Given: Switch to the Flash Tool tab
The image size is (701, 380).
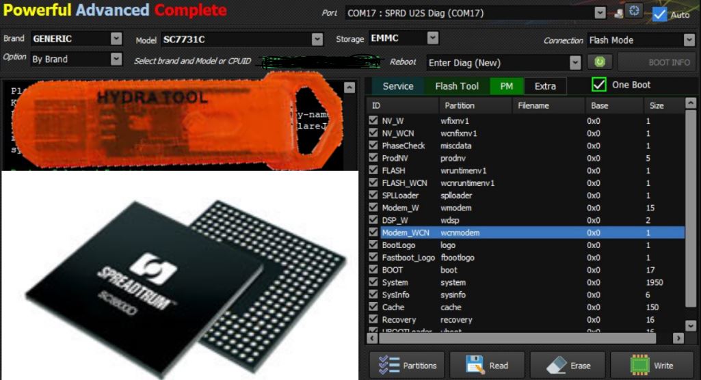Looking at the screenshot, I should pyautogui.click(x=457, y=86).
